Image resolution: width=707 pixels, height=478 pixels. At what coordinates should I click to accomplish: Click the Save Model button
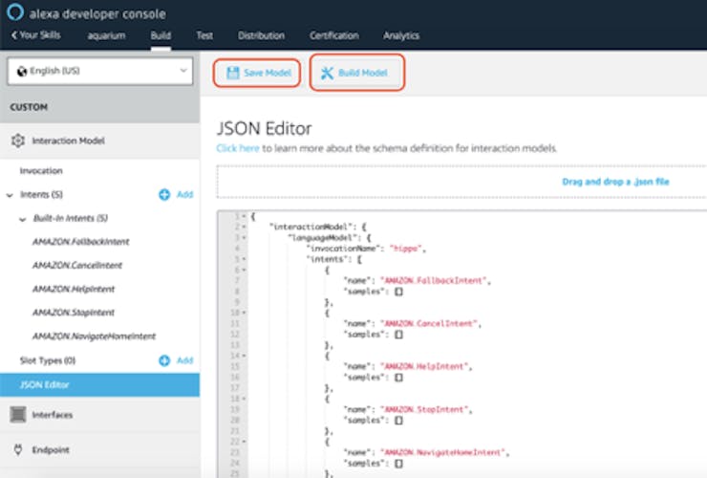click(x=257, y=73)
